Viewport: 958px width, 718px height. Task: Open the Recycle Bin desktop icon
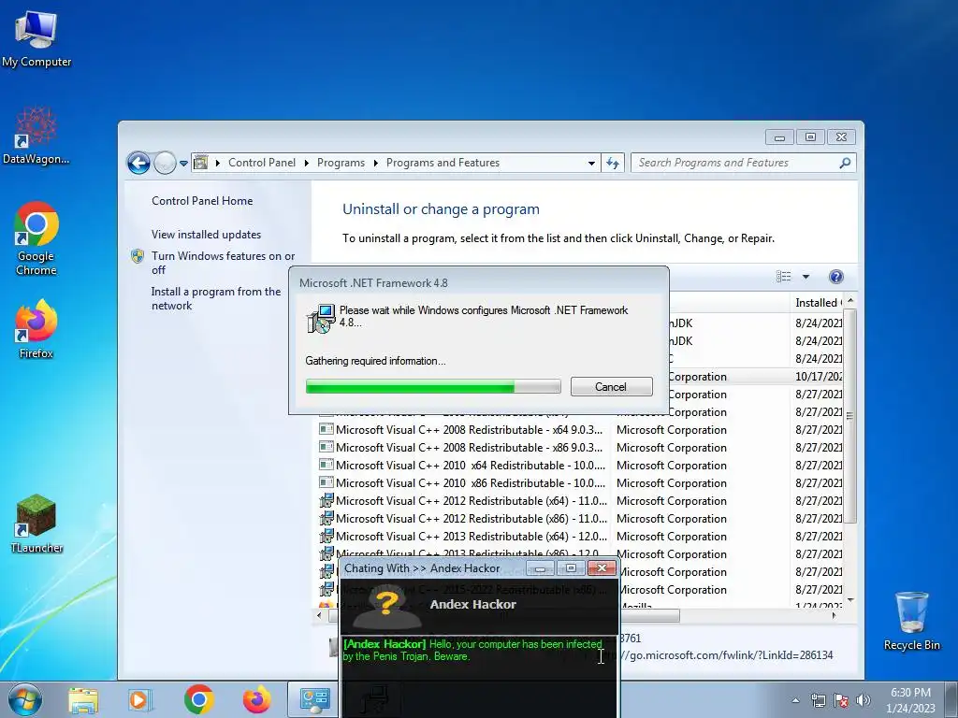click(911, 621)
